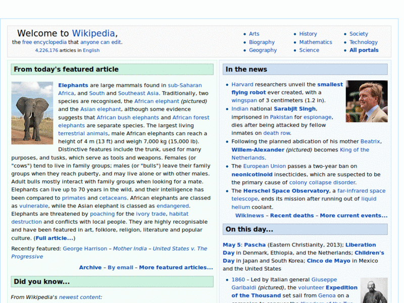Click the endangered link
Screen dimensions: 404x303
[x=173, y=206]
